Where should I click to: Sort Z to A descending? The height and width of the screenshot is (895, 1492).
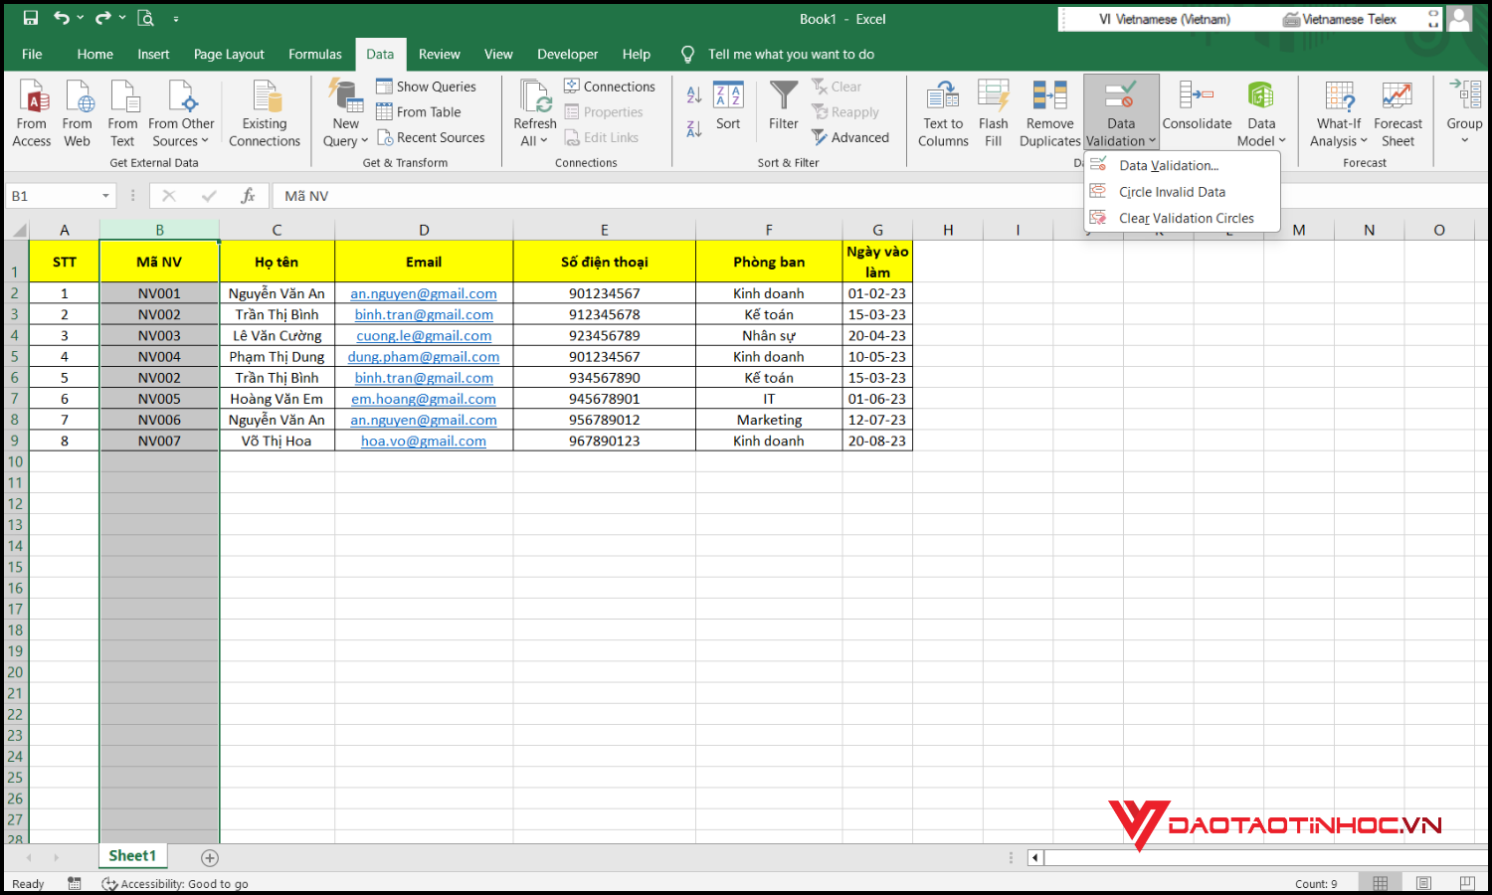click(694, 128)
